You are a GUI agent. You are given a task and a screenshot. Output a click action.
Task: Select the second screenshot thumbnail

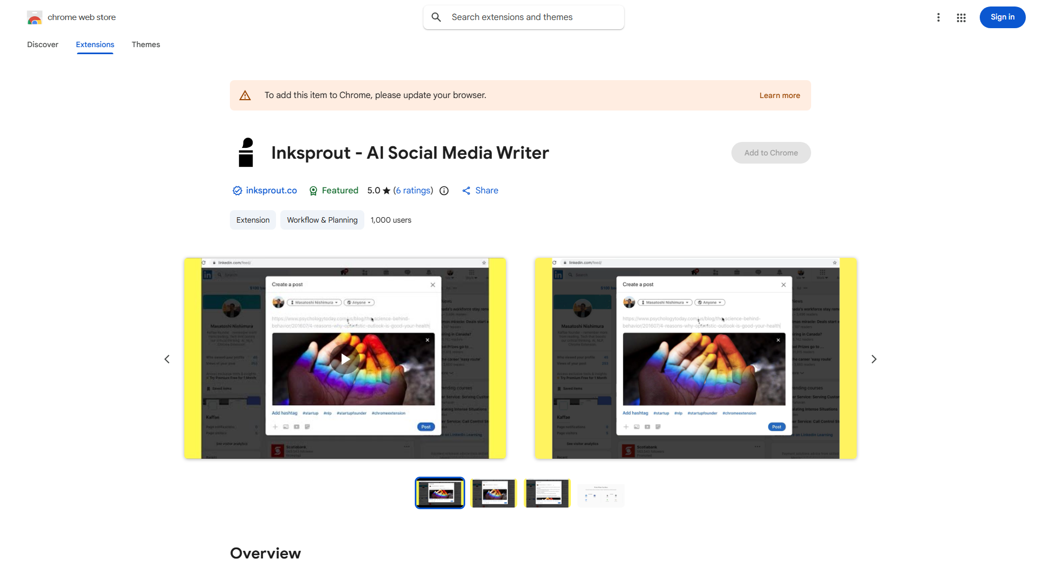coord(493,493)
